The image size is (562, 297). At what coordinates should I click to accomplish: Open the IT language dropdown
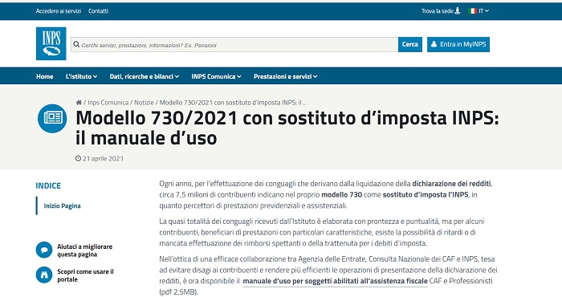pos(484,10)
